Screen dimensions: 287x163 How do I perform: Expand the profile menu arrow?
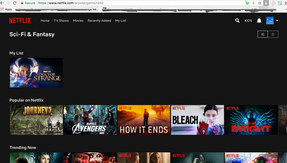tap(277, 21)
